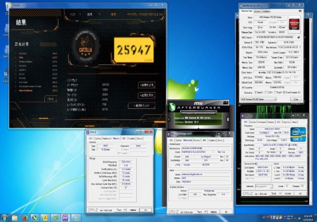Image resolution: width=317 pixels, height=222 pixels.
Task: Toggle the OpenCL checkbox in GPU-Z
Action: (256, 92)
